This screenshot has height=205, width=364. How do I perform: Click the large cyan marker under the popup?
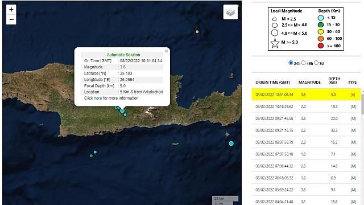pyautogui.click(x=122, y=110)
